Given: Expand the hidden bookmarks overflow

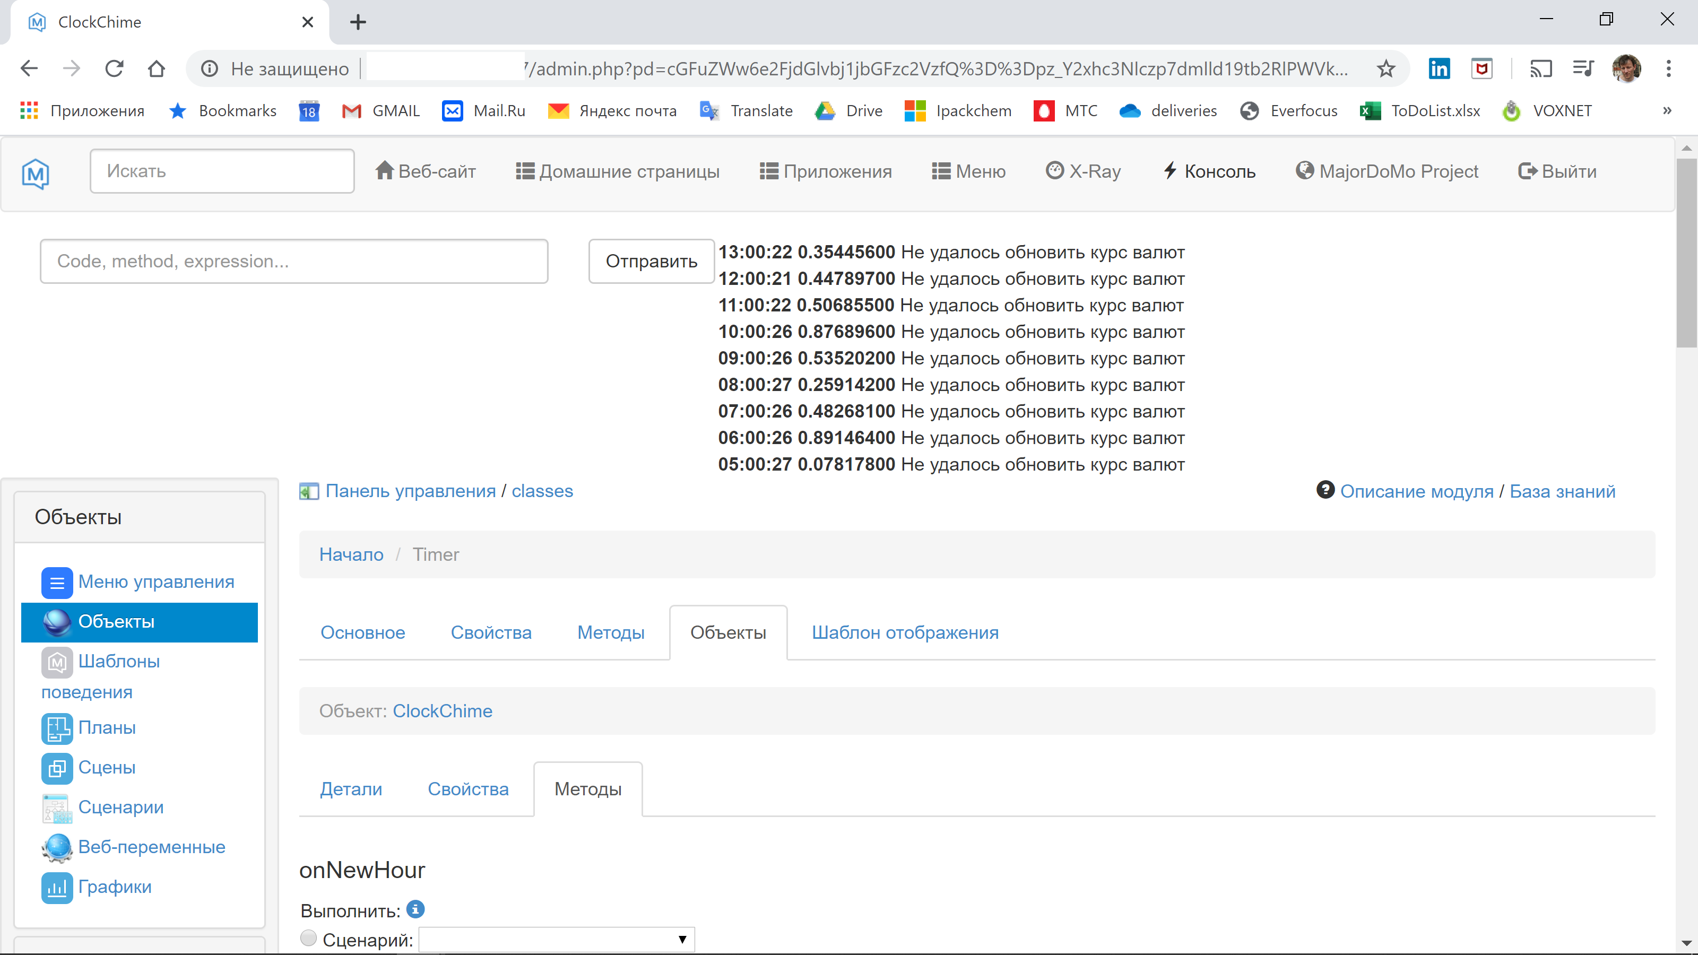Looking at the screenshot, I should pyautogui.click(x=1667, y=110).
